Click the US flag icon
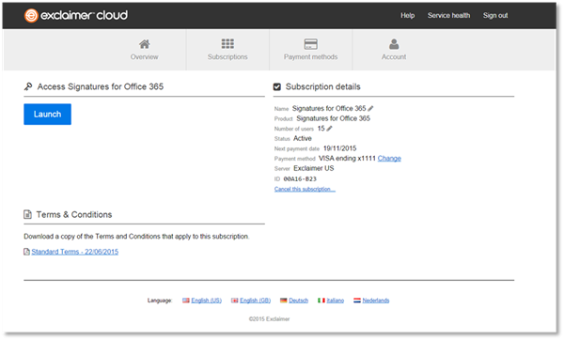This screenshot has width=564, height=340. pyautogui.click(x=185, y=301)
